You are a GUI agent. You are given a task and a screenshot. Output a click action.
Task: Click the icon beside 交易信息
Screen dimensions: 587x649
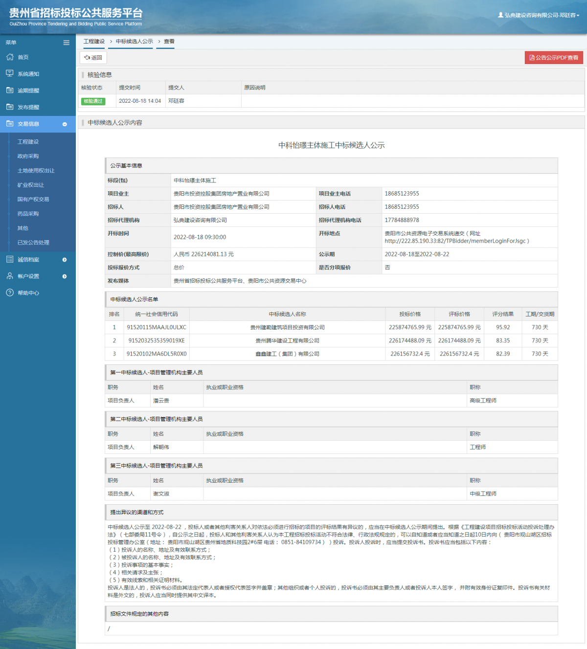click(x=10, y=124)
